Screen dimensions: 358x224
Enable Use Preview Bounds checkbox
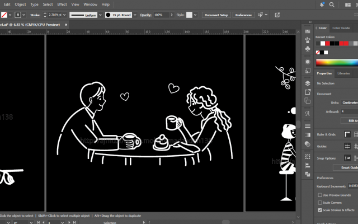(320, 195)
